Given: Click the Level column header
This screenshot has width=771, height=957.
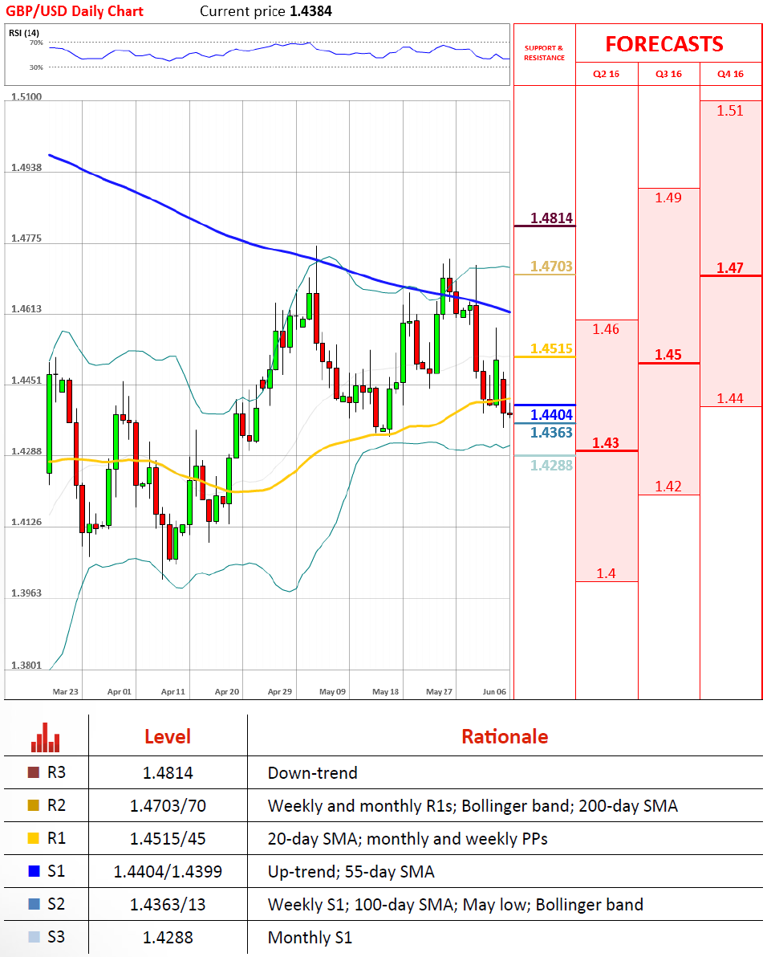Looking at the screenshot, I should 168,737.
